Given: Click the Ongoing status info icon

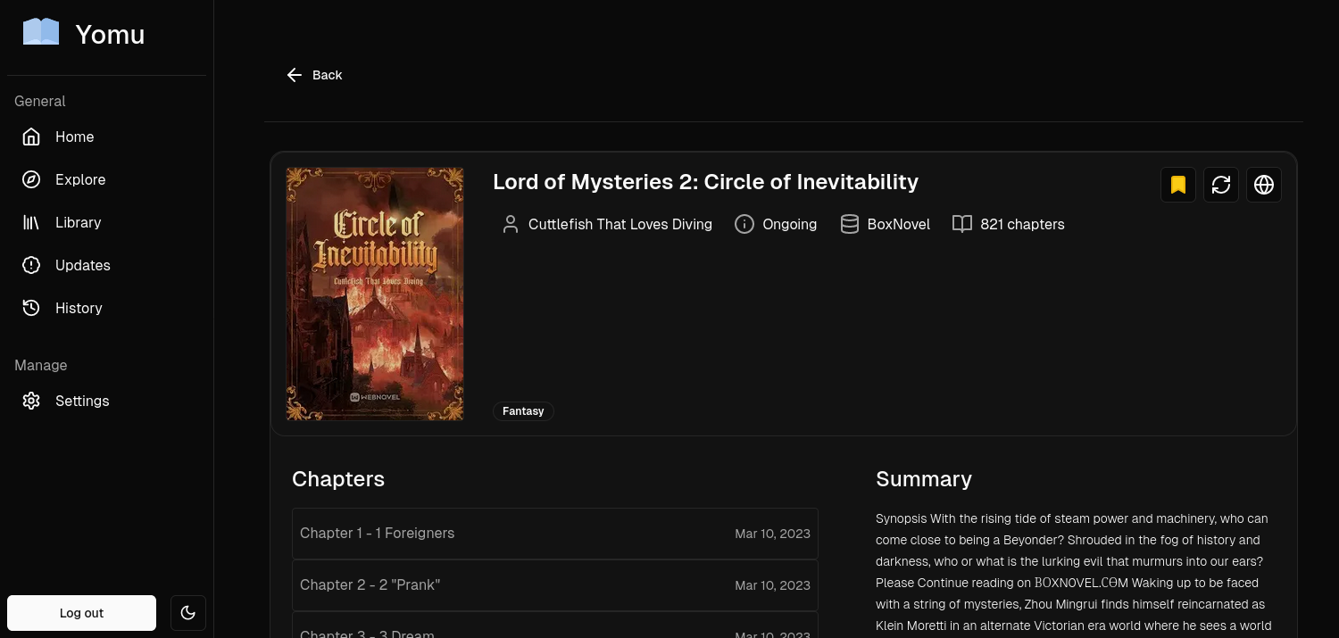Looking at the screenshot, I should pyautogui.click(x=744, y=224).
